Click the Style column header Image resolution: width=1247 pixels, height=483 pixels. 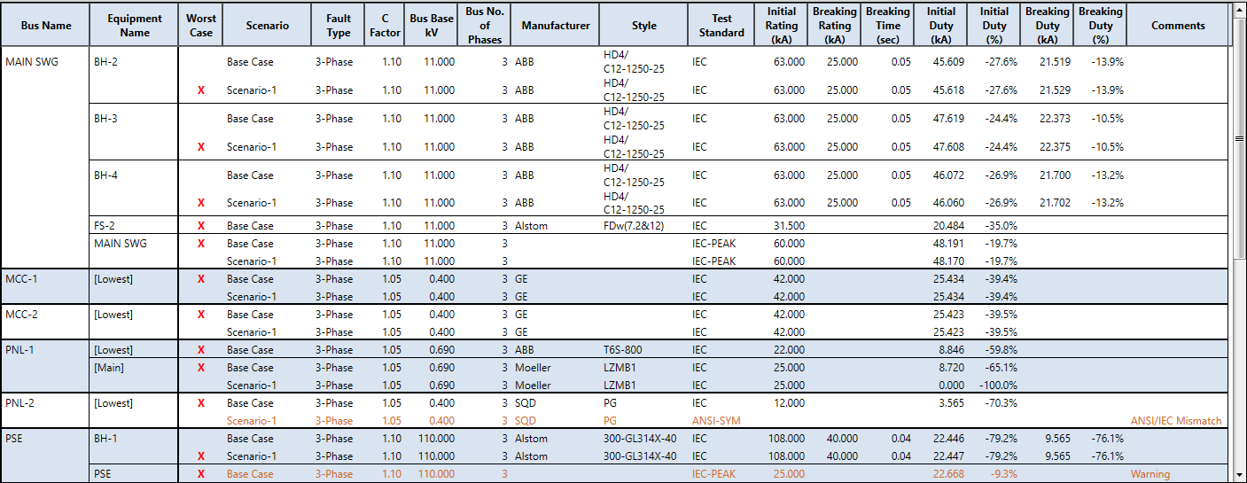click(644, 26)
